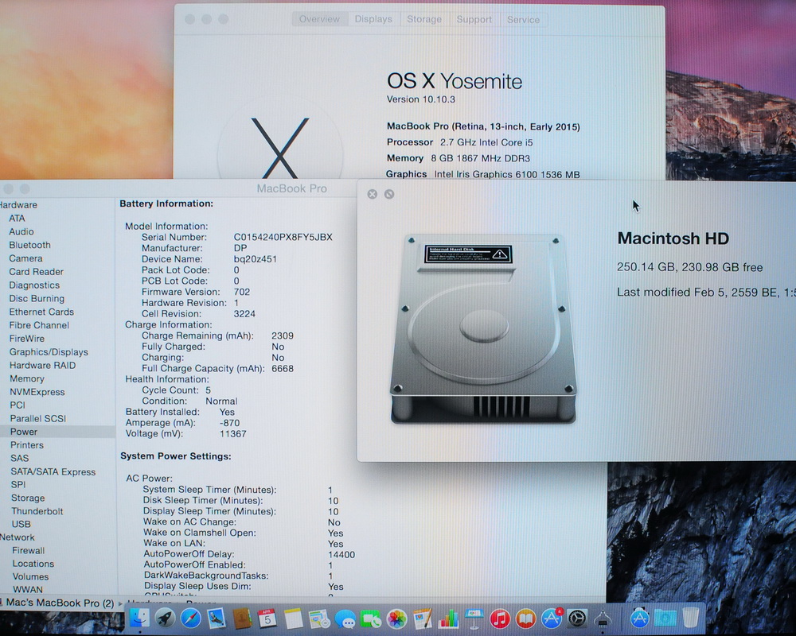Viewport: 796px width, 636px height.
Task: Switch to Support tab in About This Mac
Action: tap(474, 19)
